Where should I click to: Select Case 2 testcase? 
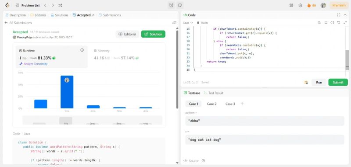pos(211,104)
